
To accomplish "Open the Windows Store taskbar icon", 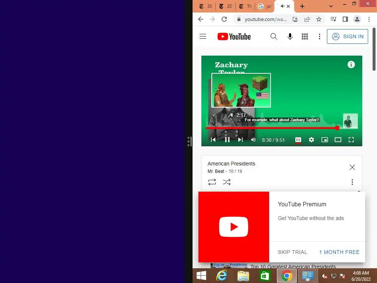I will pyautogui.click(x=264, y=276).
